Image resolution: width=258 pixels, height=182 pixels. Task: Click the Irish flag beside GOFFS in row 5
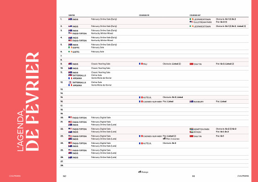click(70, 47)
